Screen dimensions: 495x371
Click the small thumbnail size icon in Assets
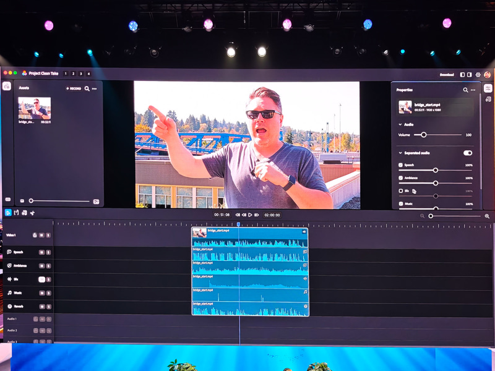[22, 201]
